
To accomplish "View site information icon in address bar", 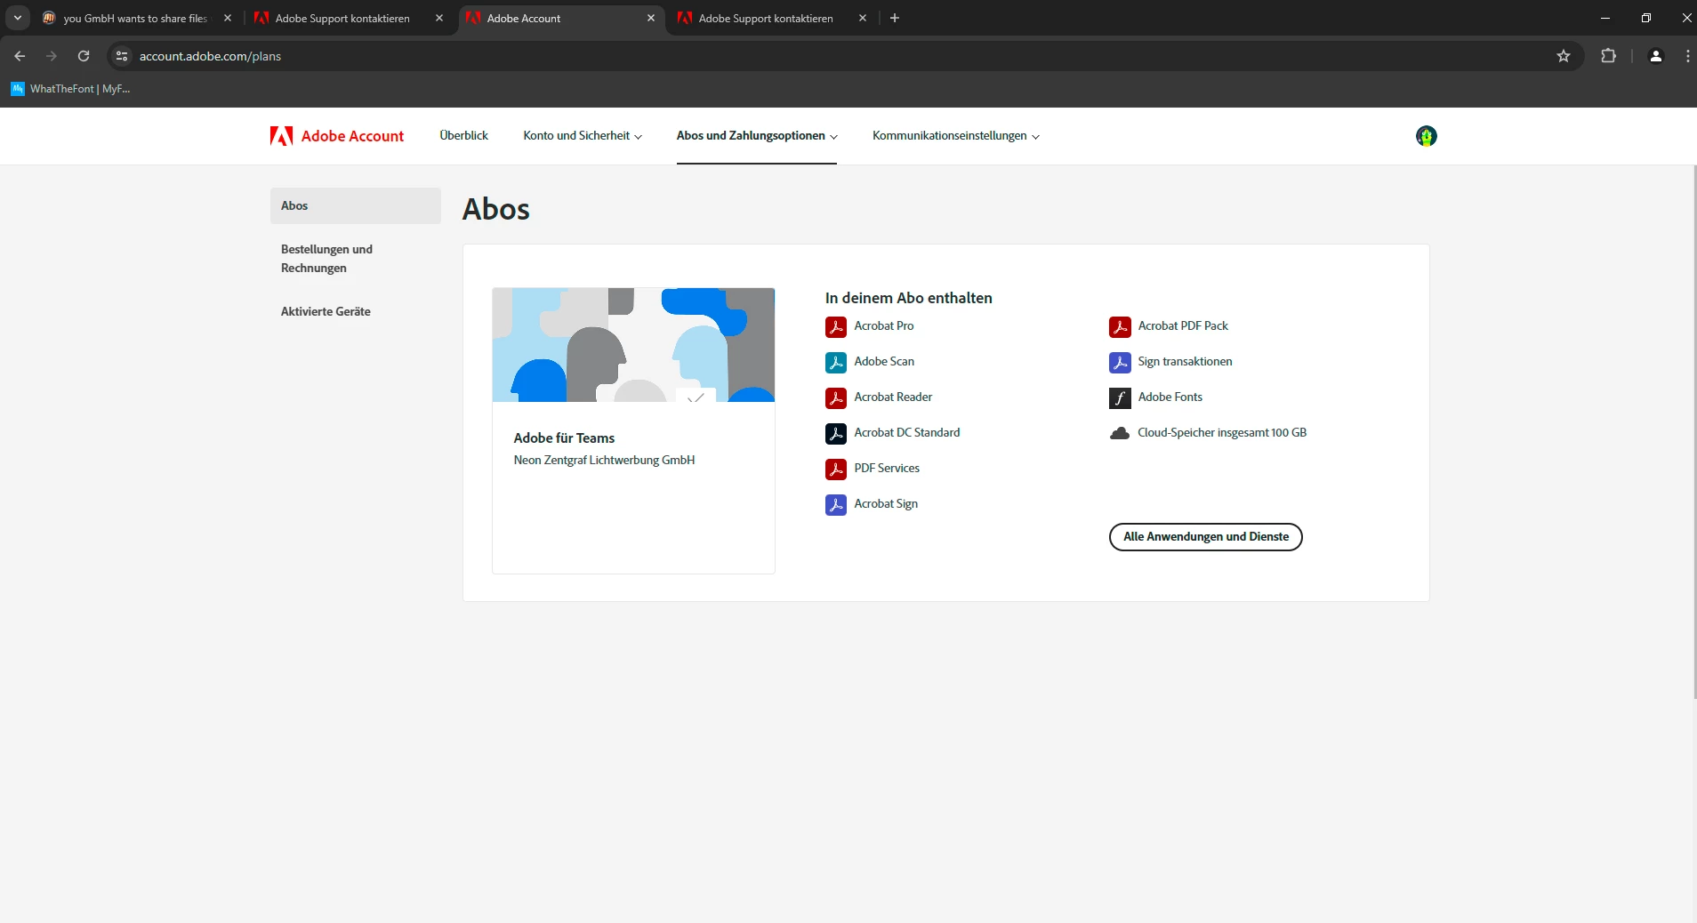I will (122, 56).
